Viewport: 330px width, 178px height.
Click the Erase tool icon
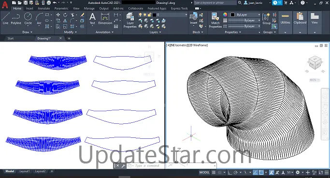click(x=83, y=15)
